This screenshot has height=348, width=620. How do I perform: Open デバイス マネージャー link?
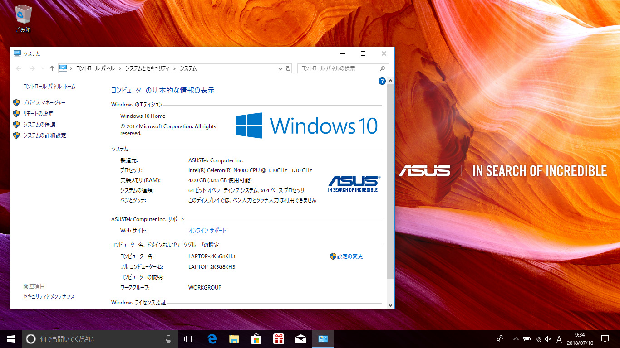44,103
